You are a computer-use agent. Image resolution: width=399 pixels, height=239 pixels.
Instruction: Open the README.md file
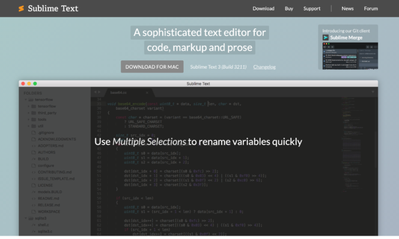tap(48, 199)
